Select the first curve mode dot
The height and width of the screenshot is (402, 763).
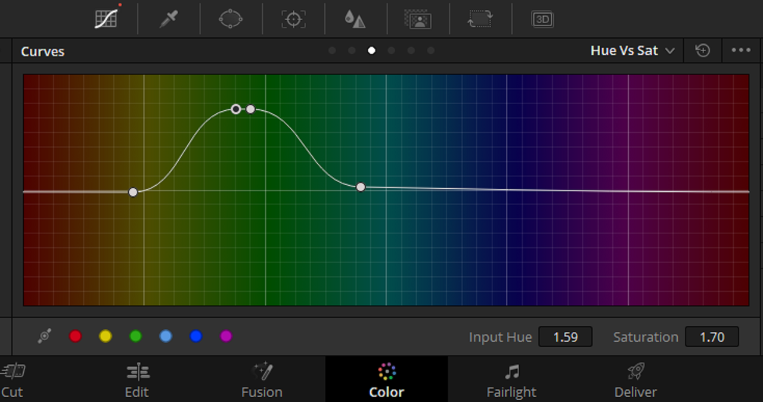click(x=332, y=51)
